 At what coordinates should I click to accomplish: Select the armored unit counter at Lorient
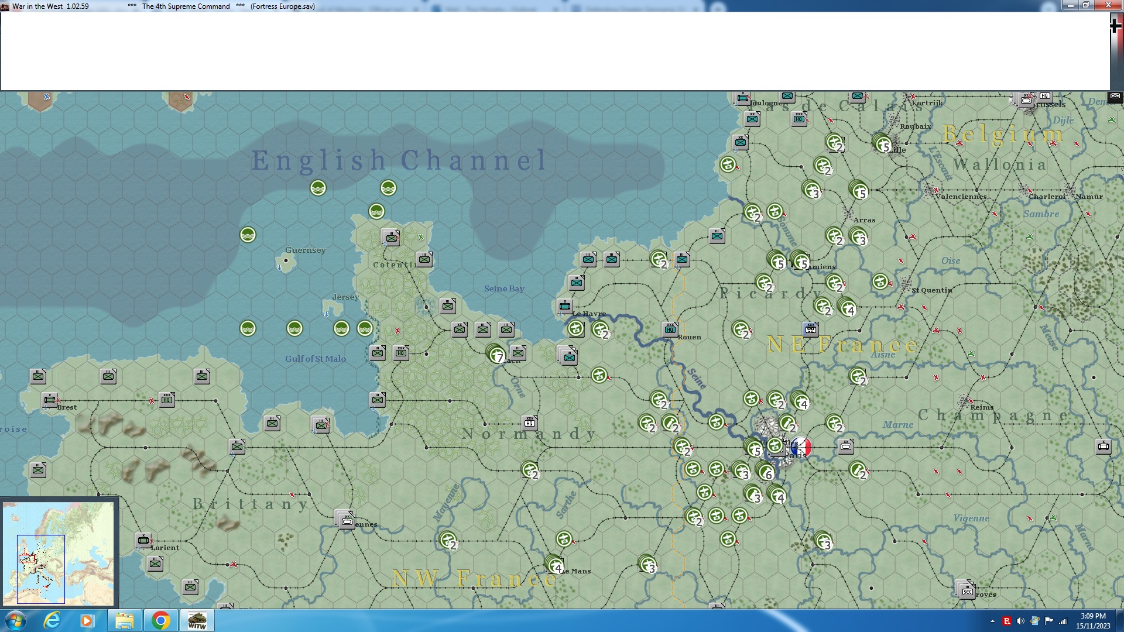pyautogui.click(x=143, y=540)
